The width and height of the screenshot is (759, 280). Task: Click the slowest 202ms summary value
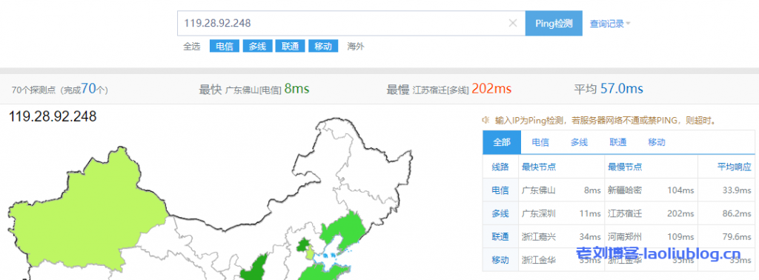[491, 89]
